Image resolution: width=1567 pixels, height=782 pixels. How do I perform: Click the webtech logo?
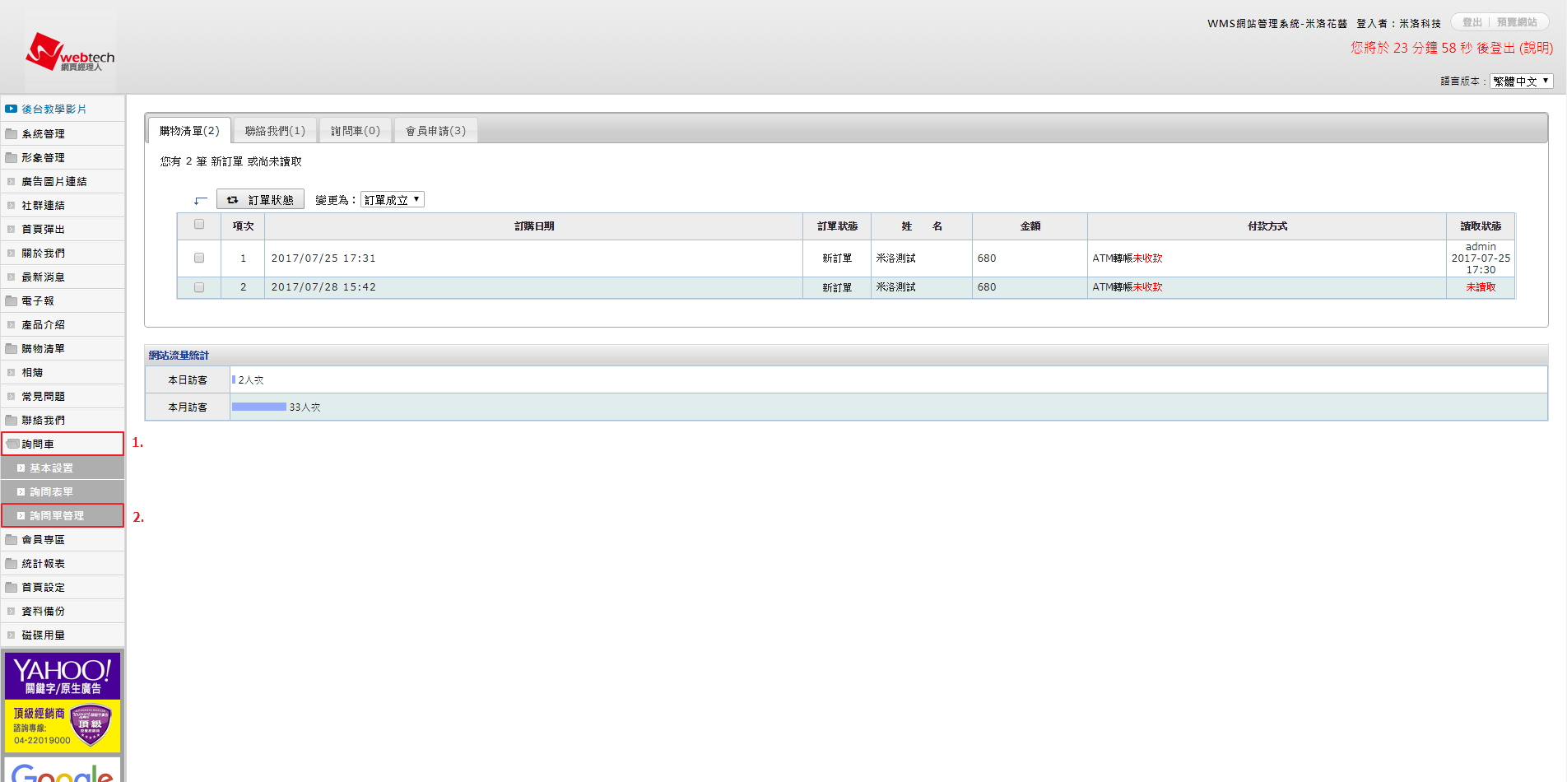(x=70, y=53)
